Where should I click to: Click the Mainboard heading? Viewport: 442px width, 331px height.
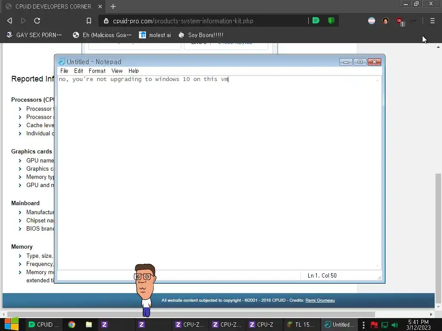[x=25, y=203]
